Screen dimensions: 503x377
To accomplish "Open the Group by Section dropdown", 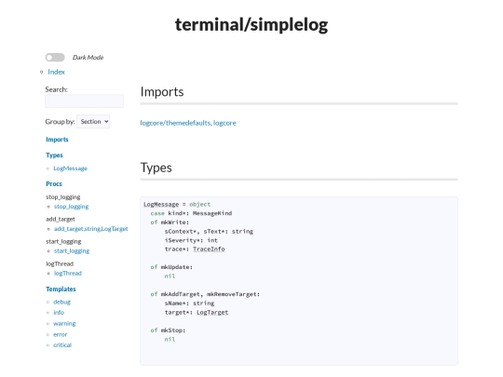I will (x=93, y=122).
